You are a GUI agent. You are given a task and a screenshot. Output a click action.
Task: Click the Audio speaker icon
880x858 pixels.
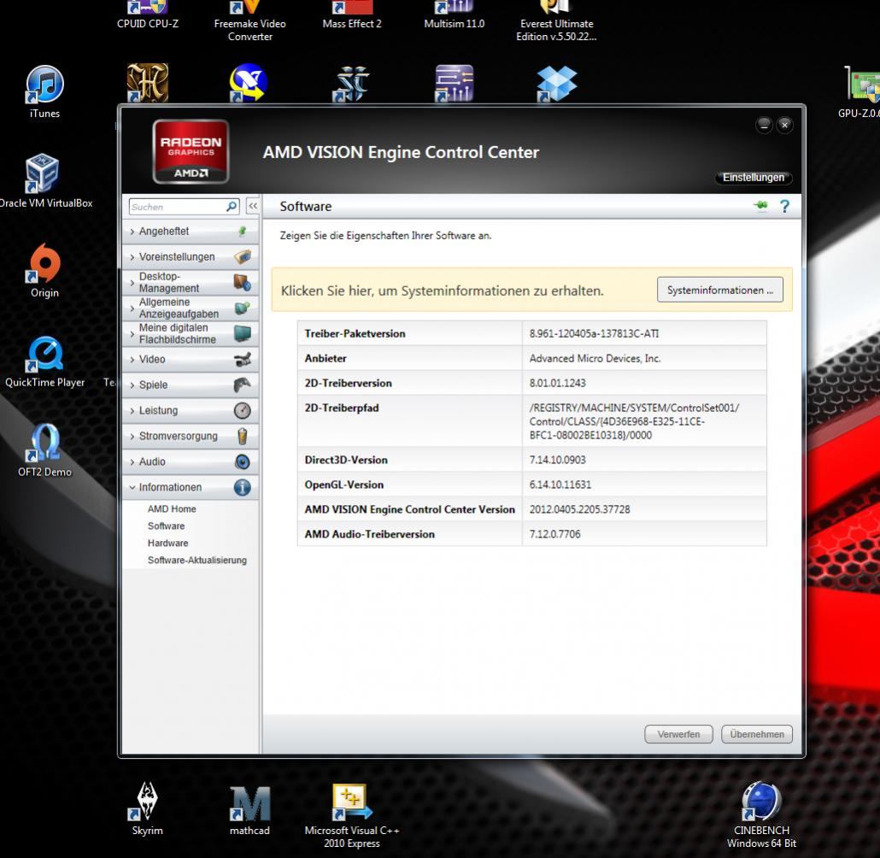tap(242, 461)
